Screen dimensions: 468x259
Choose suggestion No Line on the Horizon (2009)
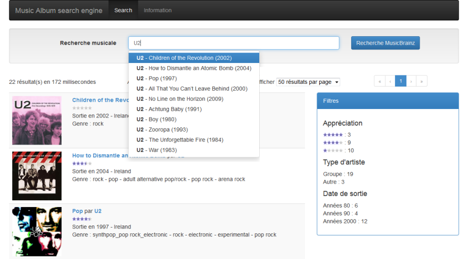(x=194, y=99)
